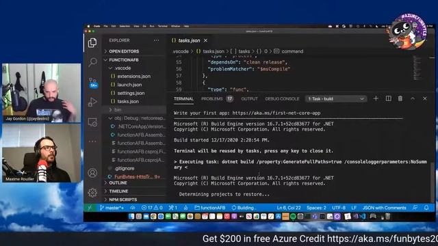Open tasks.json in the explorer tree
Viewport: 438px width, 246px height.
pyautogui.click(x=128, y=102)
